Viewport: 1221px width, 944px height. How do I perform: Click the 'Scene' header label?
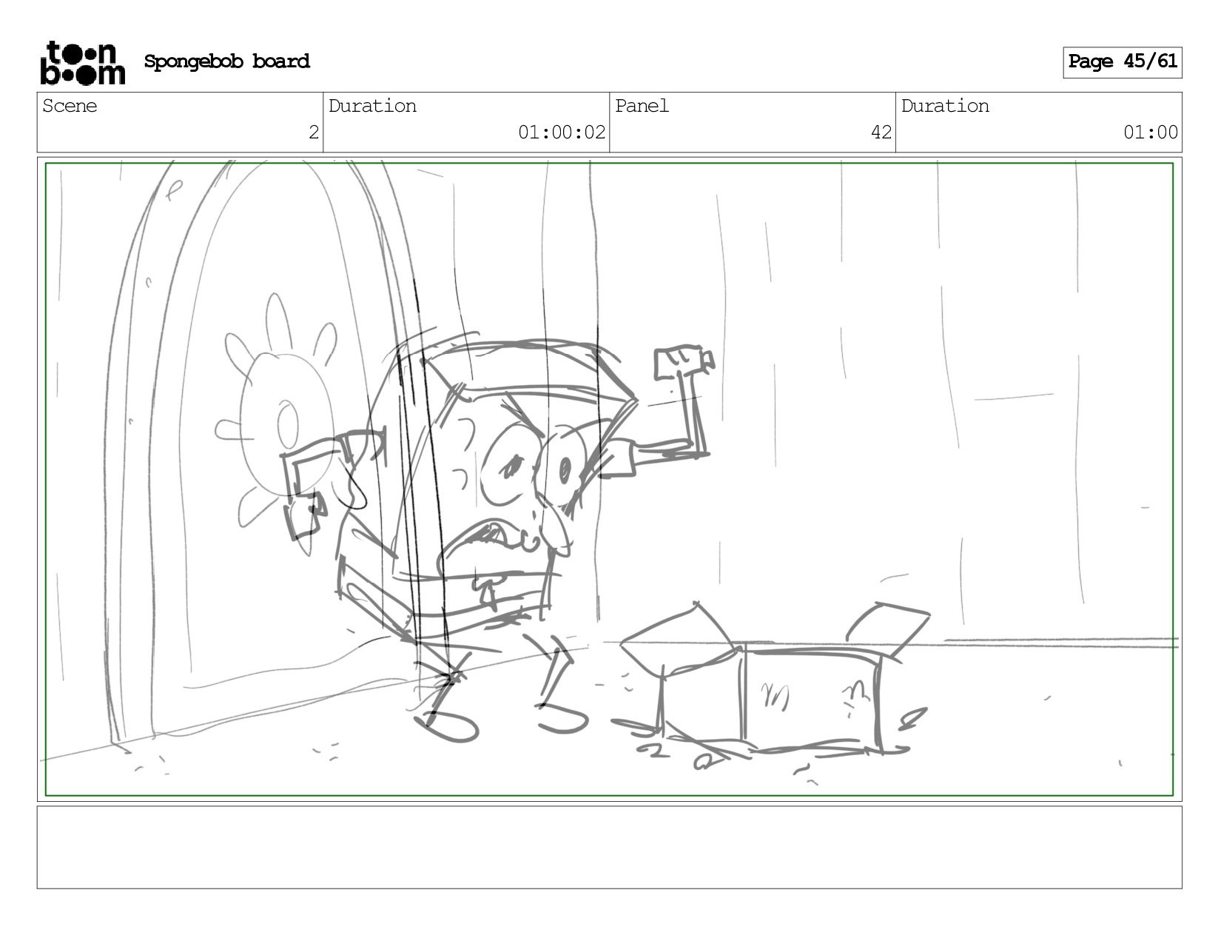[70, 106]
